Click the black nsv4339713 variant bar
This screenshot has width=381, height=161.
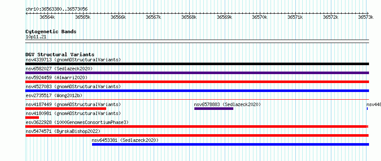197,64
